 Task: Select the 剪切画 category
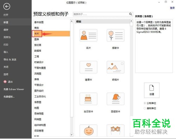(38, 45)
